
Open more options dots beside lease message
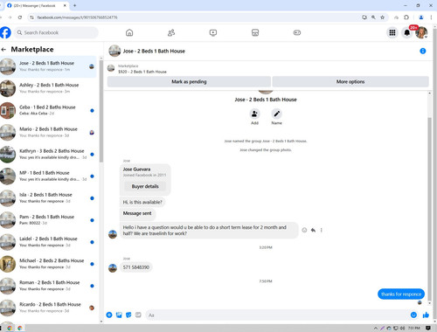[x=322, y=230]
